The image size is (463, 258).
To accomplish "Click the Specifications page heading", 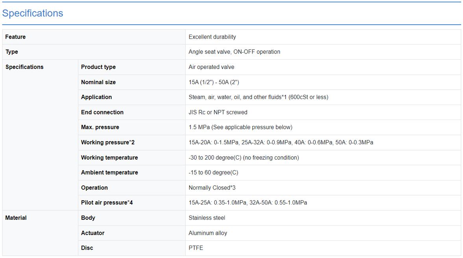I will [33, 13].
